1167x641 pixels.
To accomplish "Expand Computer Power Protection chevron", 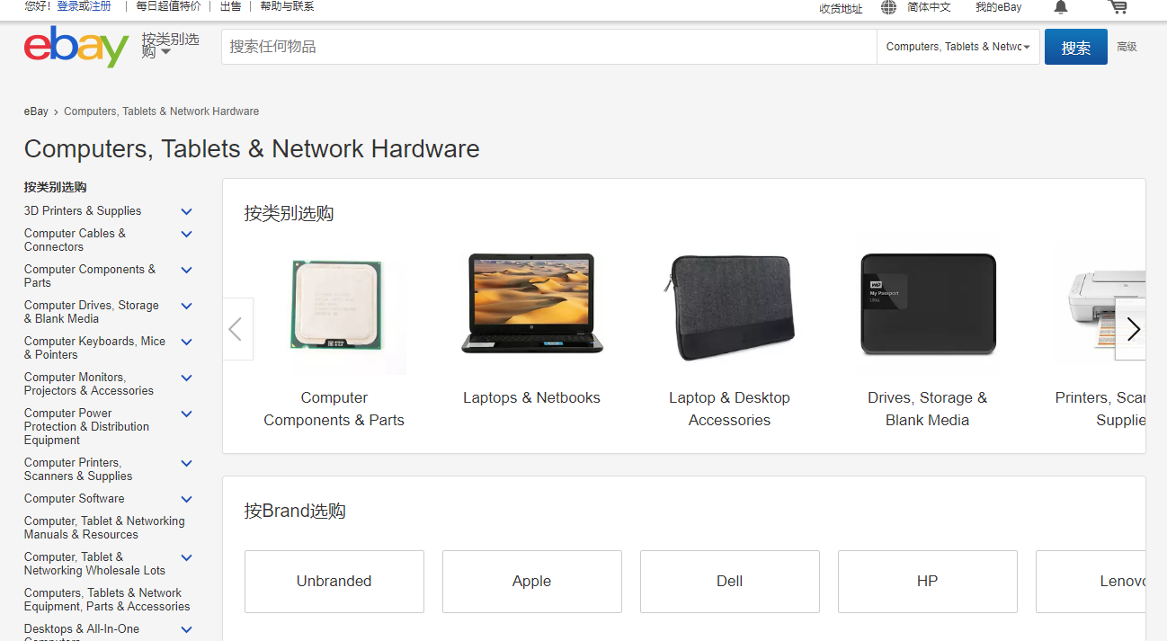I will click(x=187, y=414).
